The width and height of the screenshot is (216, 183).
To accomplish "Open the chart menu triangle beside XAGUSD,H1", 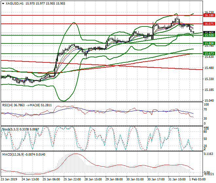I will [x=3, y=4].
